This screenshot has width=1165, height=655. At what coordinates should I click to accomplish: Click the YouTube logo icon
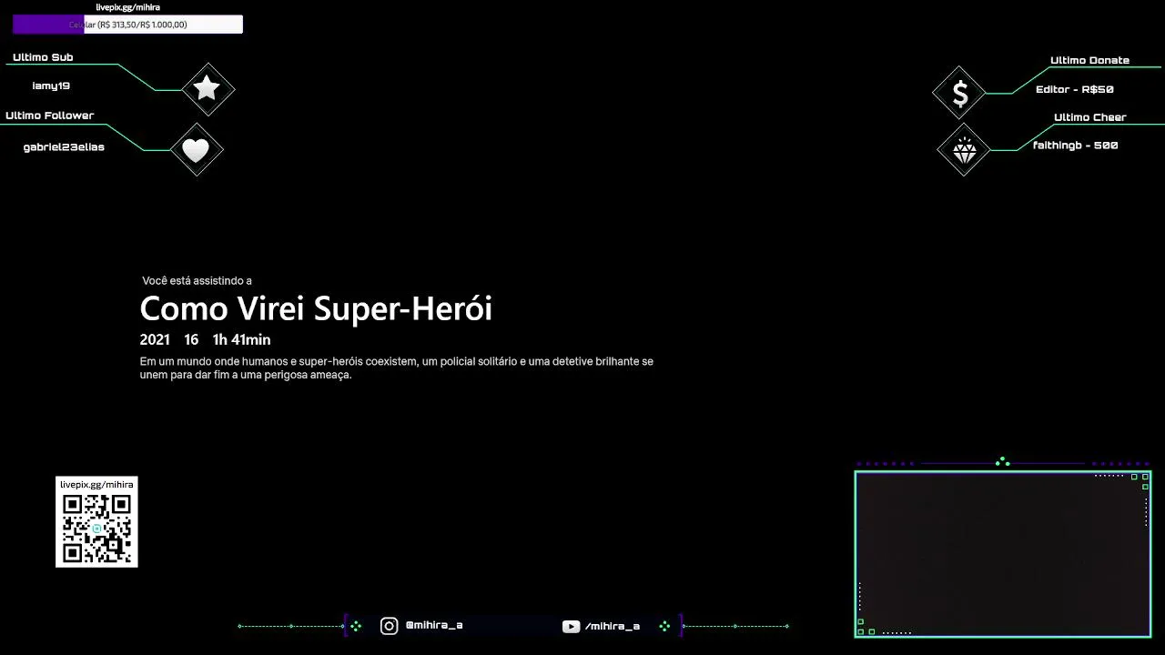click(571, 626)
